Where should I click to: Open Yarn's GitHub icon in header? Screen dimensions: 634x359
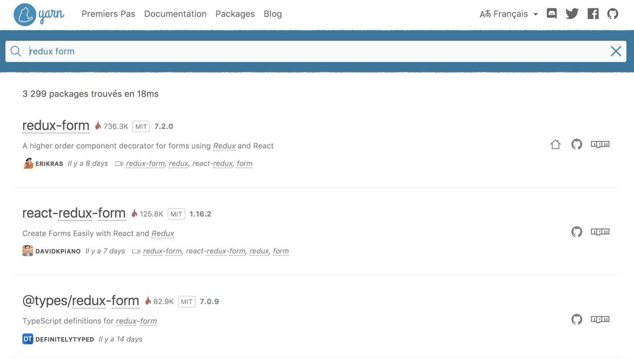coord(613,14)
